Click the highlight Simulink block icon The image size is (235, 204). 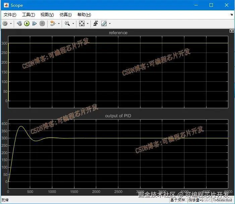coord(53,23)
